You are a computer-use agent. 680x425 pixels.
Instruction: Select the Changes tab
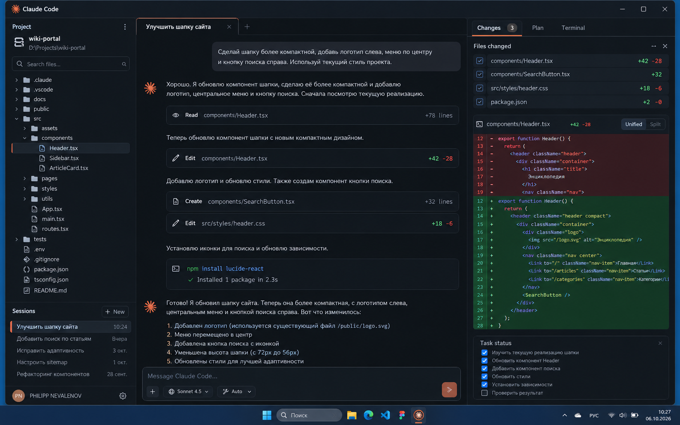[497, 28]
